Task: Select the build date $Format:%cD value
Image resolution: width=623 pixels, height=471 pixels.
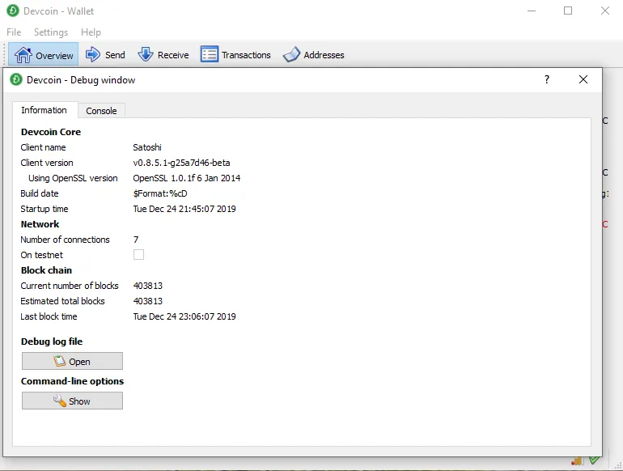Action: point(160,193)
